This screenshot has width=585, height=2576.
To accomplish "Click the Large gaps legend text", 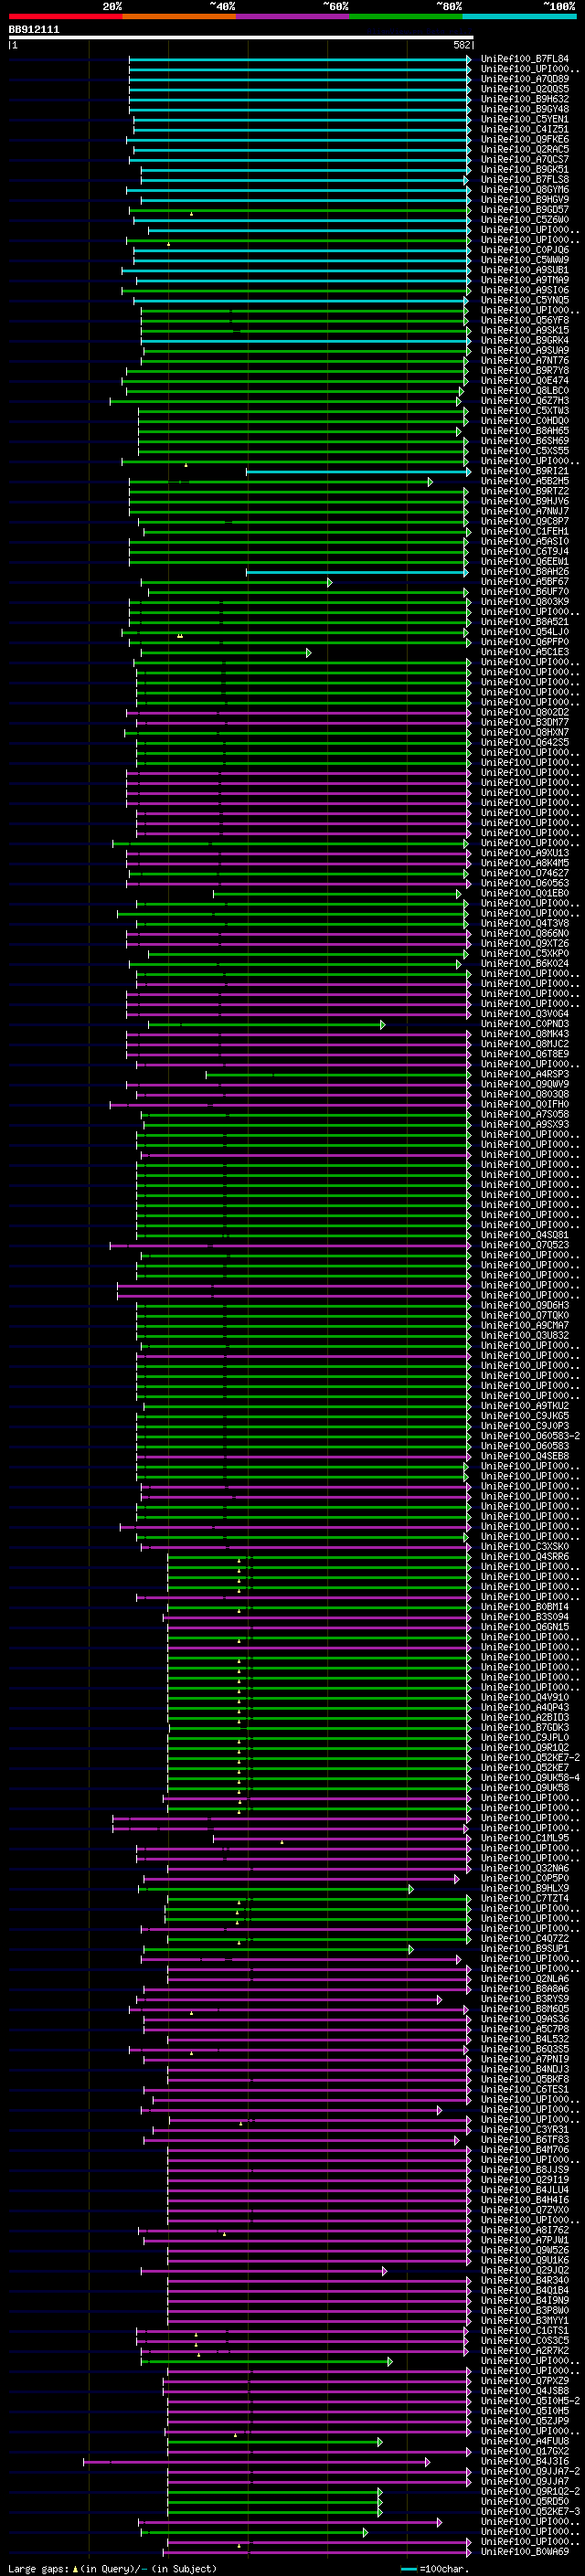I will pos(39,2568).
